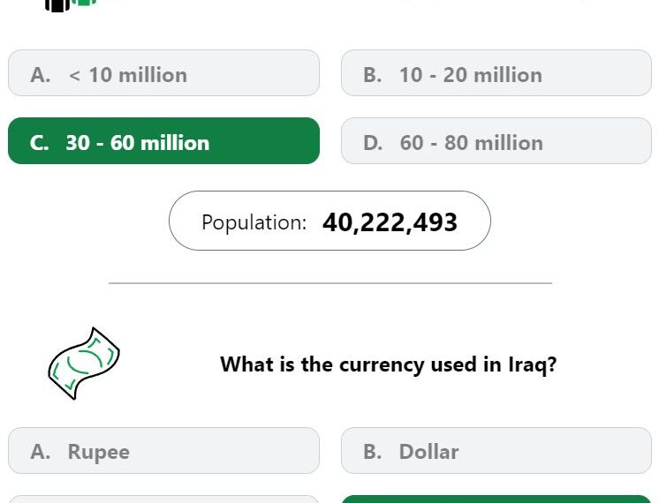This screenshot has width=659, height=503.
Task: Select Dollar as the Iraq currency
Action: click(496, 451)
